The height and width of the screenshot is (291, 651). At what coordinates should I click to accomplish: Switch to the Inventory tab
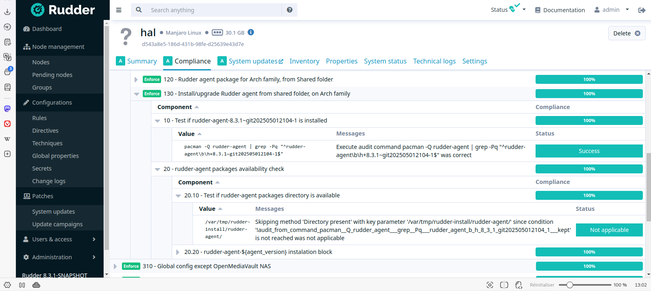304,61
